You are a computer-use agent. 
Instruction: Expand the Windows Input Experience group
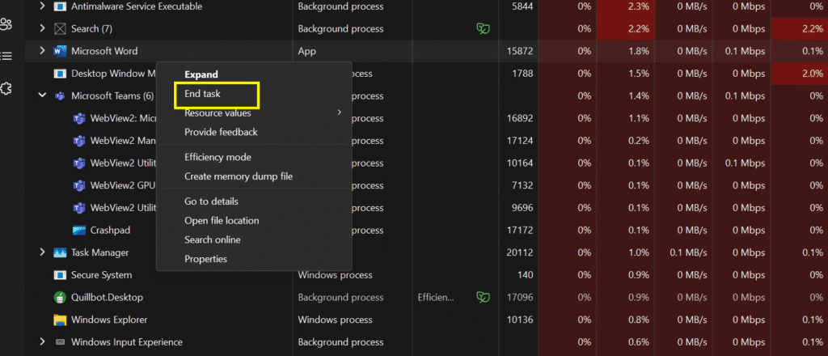pyautogui.click(x=42, y=342)
